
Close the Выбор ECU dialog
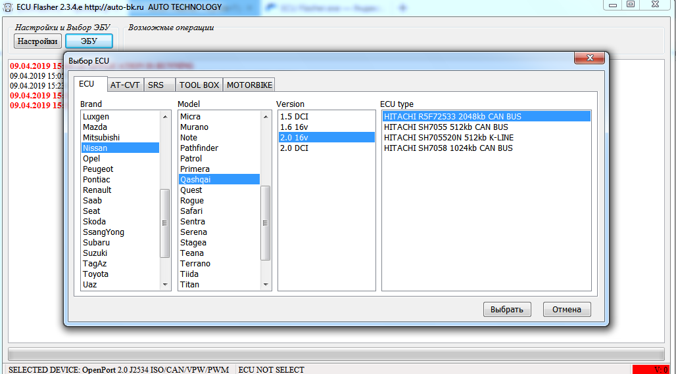tap(589, 58)
